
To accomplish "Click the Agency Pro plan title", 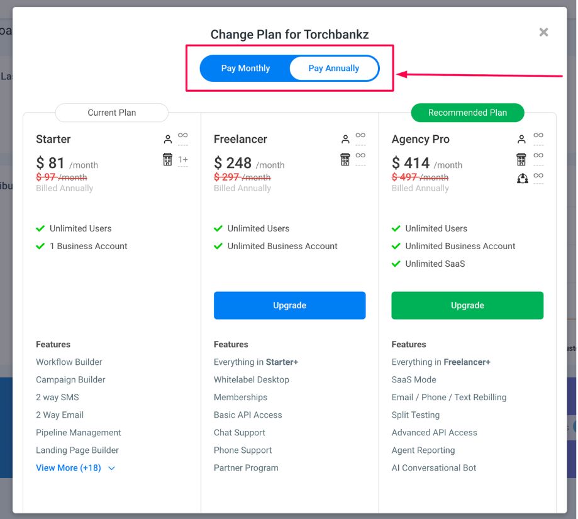I will coord(420,139).
